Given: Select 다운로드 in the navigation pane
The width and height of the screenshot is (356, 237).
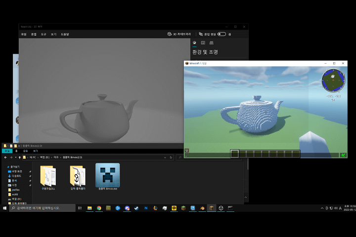Looking at the screenshot, I should click(x=15, y=176).
